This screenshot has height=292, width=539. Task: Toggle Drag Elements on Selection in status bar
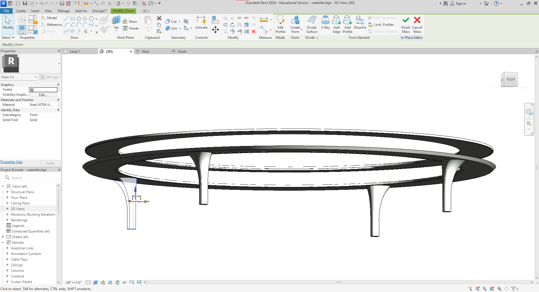(499, 289)
